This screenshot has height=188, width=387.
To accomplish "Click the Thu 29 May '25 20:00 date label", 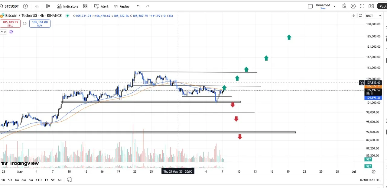I will click(x=178, y=171).
